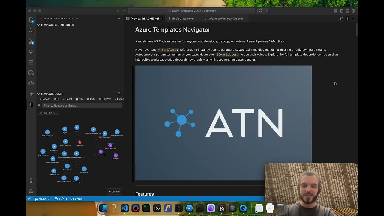Select the run-tests.yml graph node
The height and width of the screenshot is (216, 384).
pyautogui.click(x=84, y=169)
